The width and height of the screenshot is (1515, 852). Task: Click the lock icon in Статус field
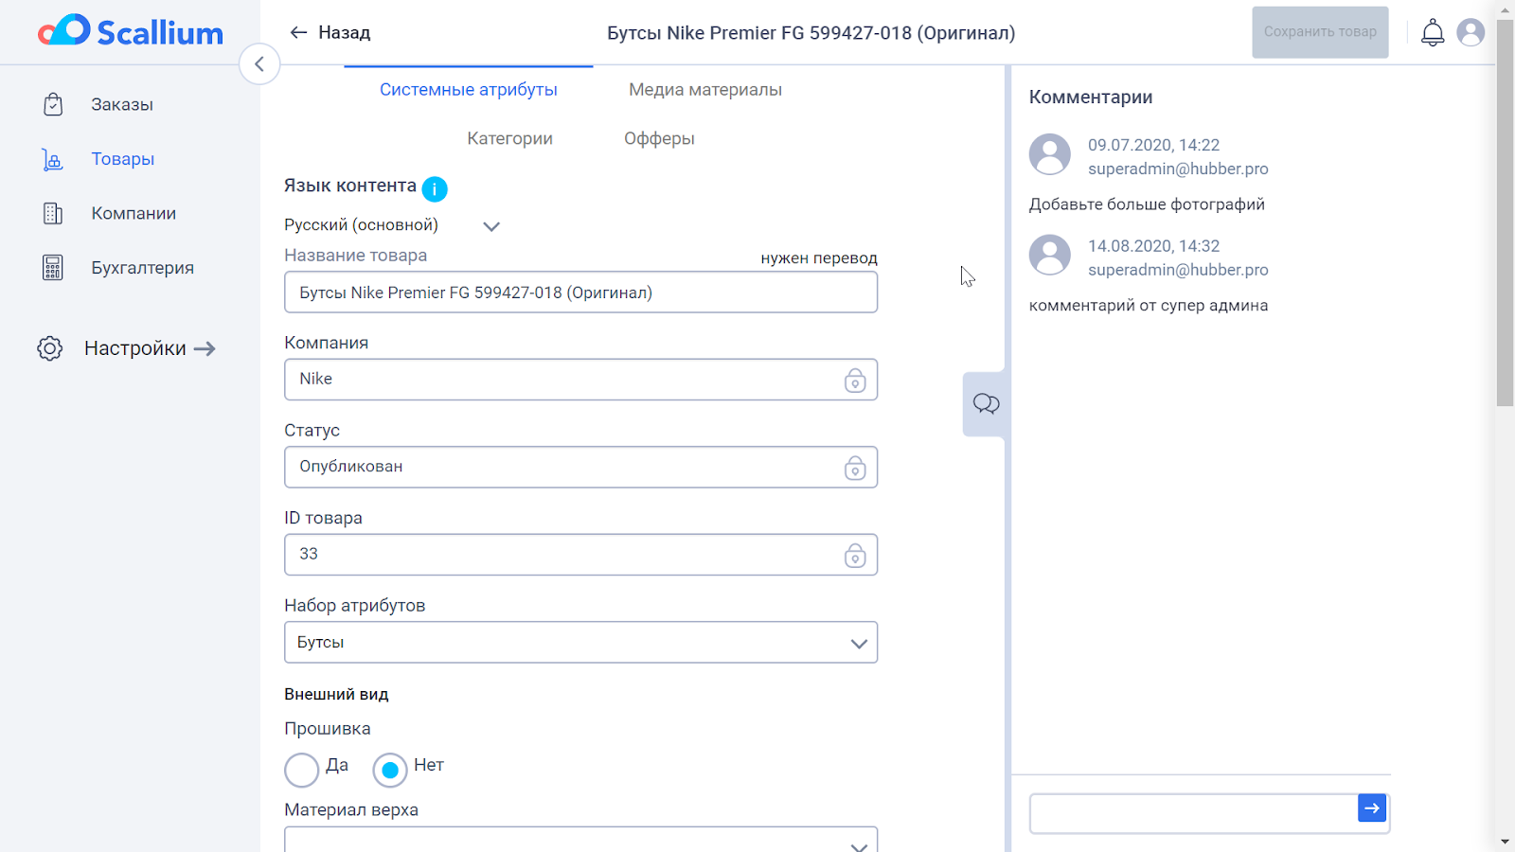[855, 468]
